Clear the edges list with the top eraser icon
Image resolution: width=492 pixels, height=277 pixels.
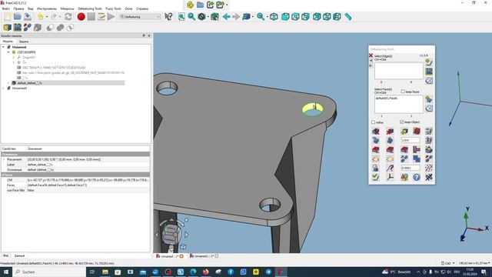[x=429, y=81]
